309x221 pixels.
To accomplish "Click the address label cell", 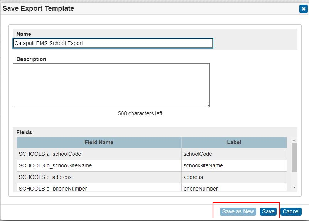I will (x=234, y=177).
